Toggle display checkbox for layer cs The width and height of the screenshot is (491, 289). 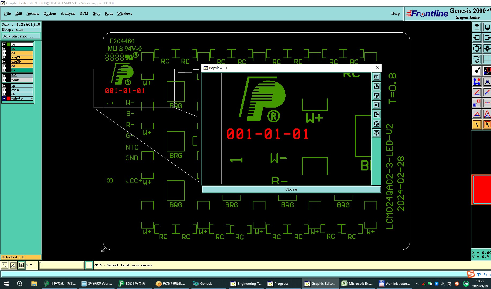(x=4, y=53)
